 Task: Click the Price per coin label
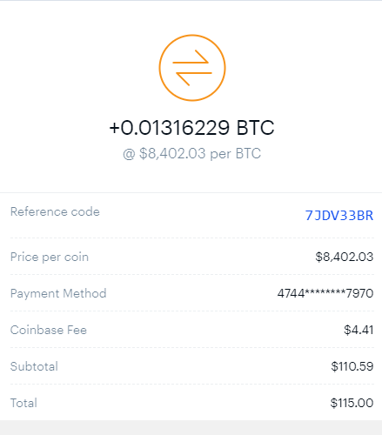[x=50, y=257]
